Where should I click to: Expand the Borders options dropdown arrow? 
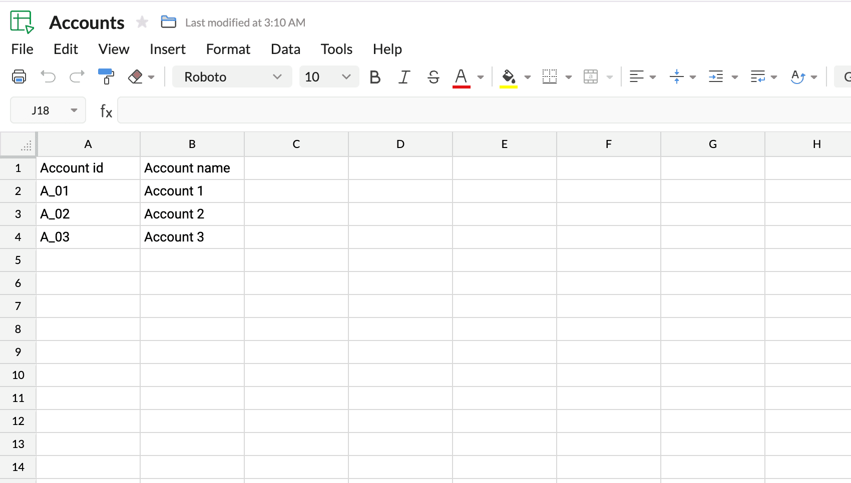(569, 77)
